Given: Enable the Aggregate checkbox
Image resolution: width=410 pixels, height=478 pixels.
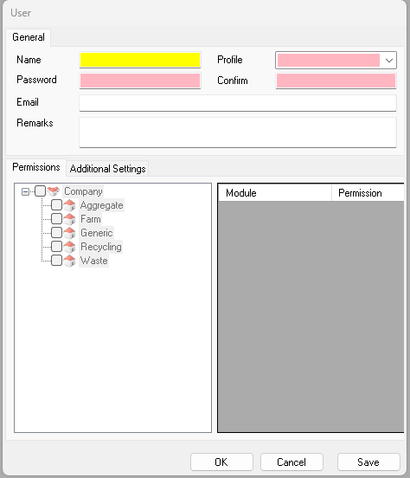Looking at the screenshot, I should pyautogui.click(x=57, y=205).
